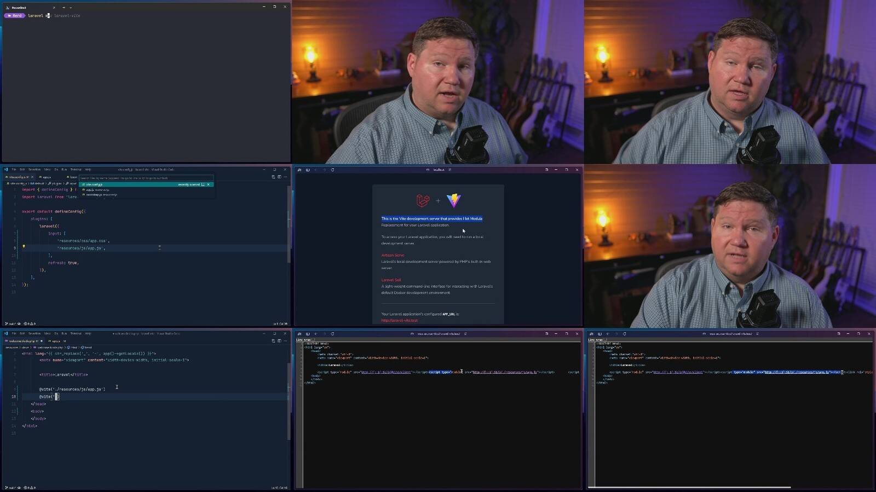Go back in the localhost browser window

[x=316, y=170]
